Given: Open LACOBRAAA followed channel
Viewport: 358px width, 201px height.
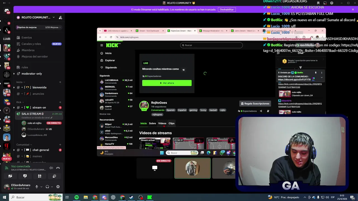Looking at the screenshot, I should pyautogui.click(x=116, y=81).
